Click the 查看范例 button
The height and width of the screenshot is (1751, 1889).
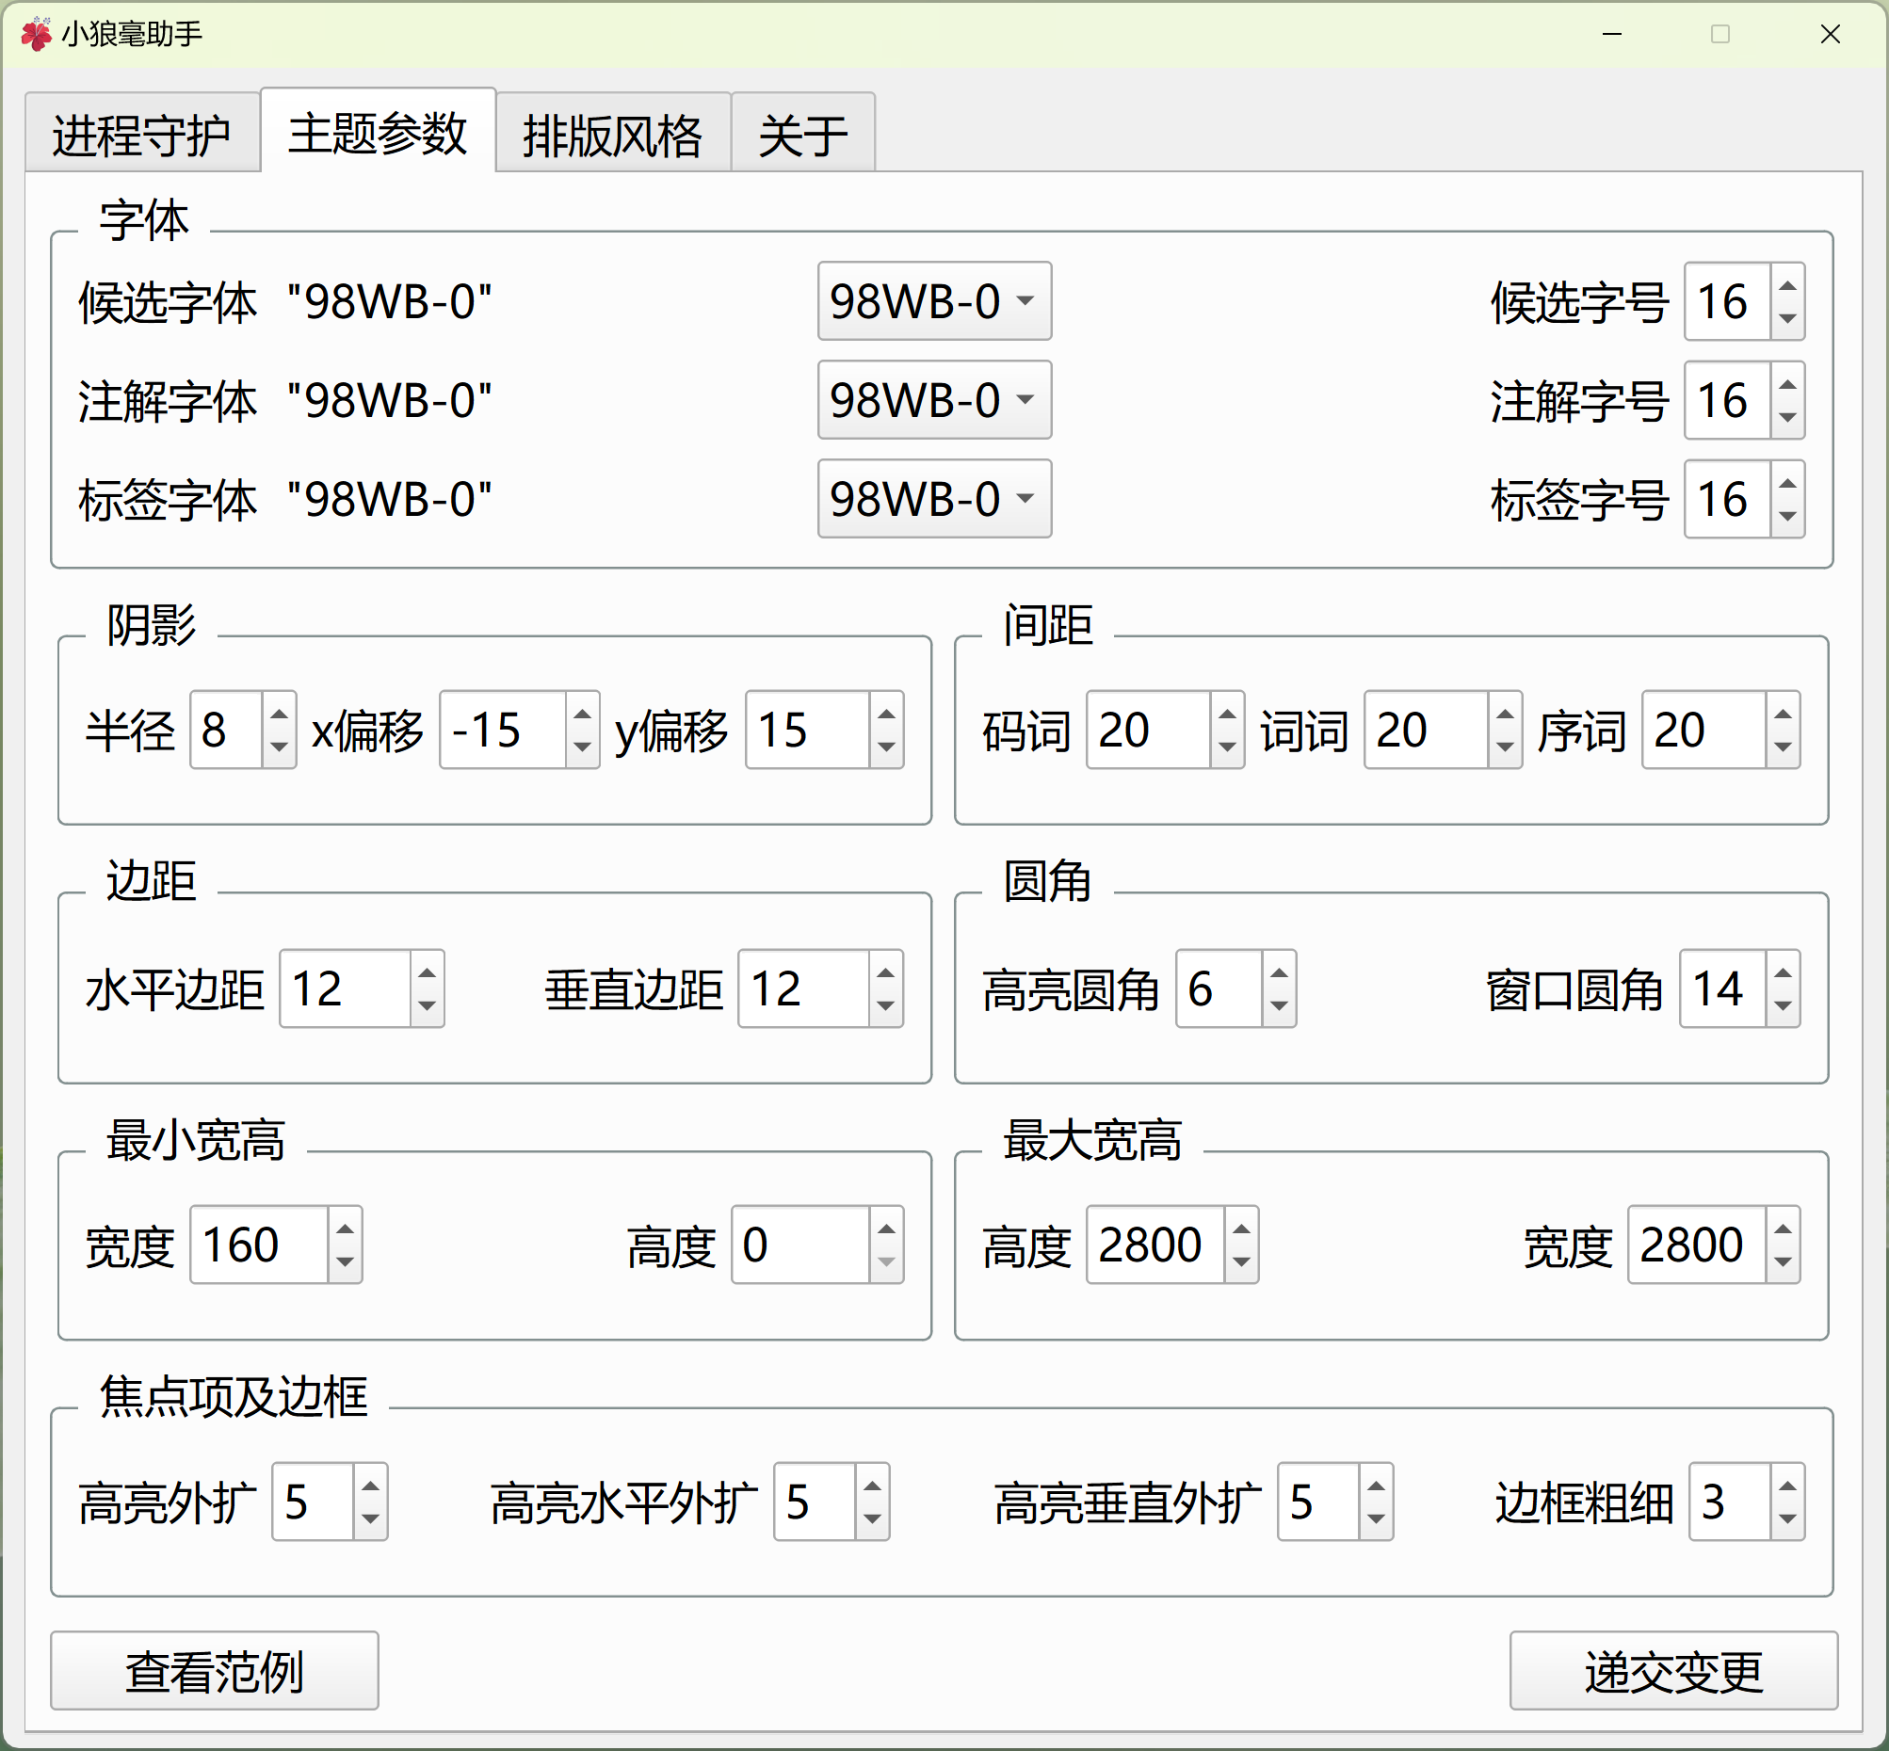coord(214,1670)
